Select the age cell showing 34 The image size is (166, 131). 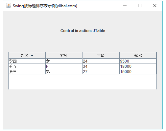[x=101, y=66]
